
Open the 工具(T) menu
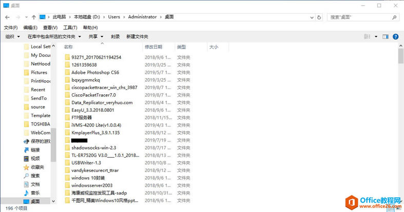70,28
